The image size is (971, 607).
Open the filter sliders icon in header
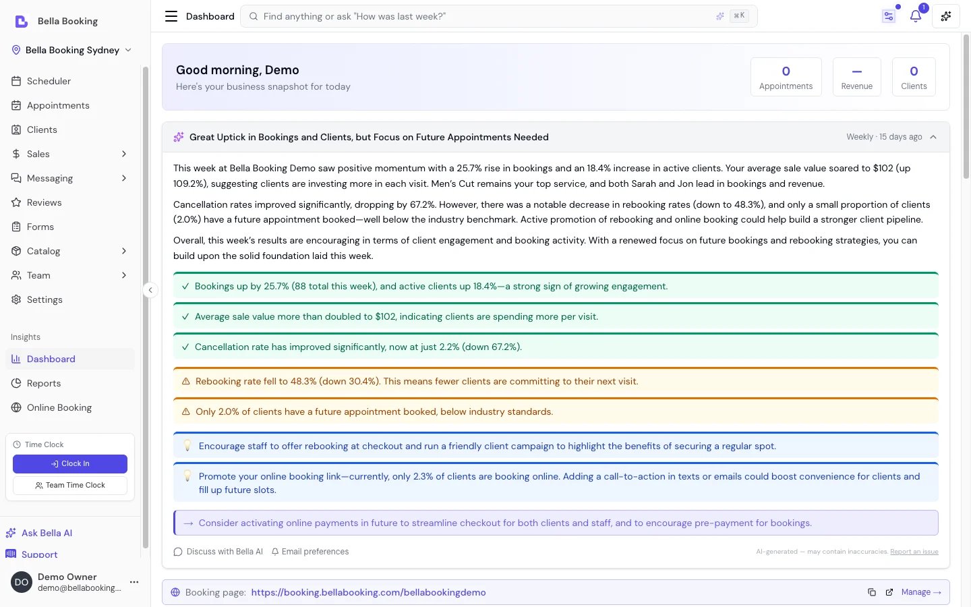(x=889, y=16)
